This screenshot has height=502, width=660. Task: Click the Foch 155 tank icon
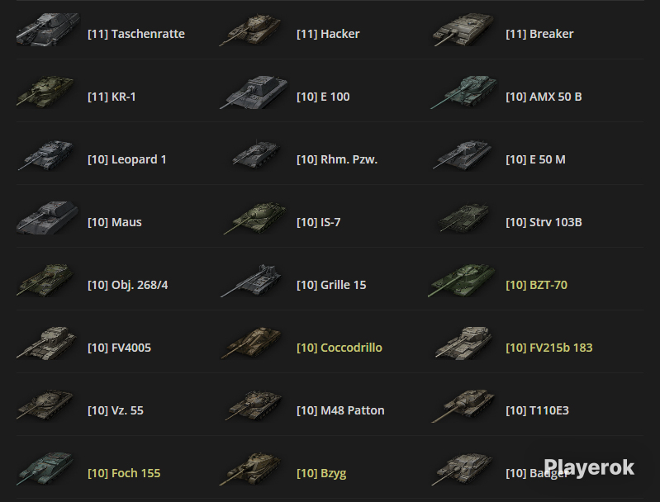coord(45,469)
